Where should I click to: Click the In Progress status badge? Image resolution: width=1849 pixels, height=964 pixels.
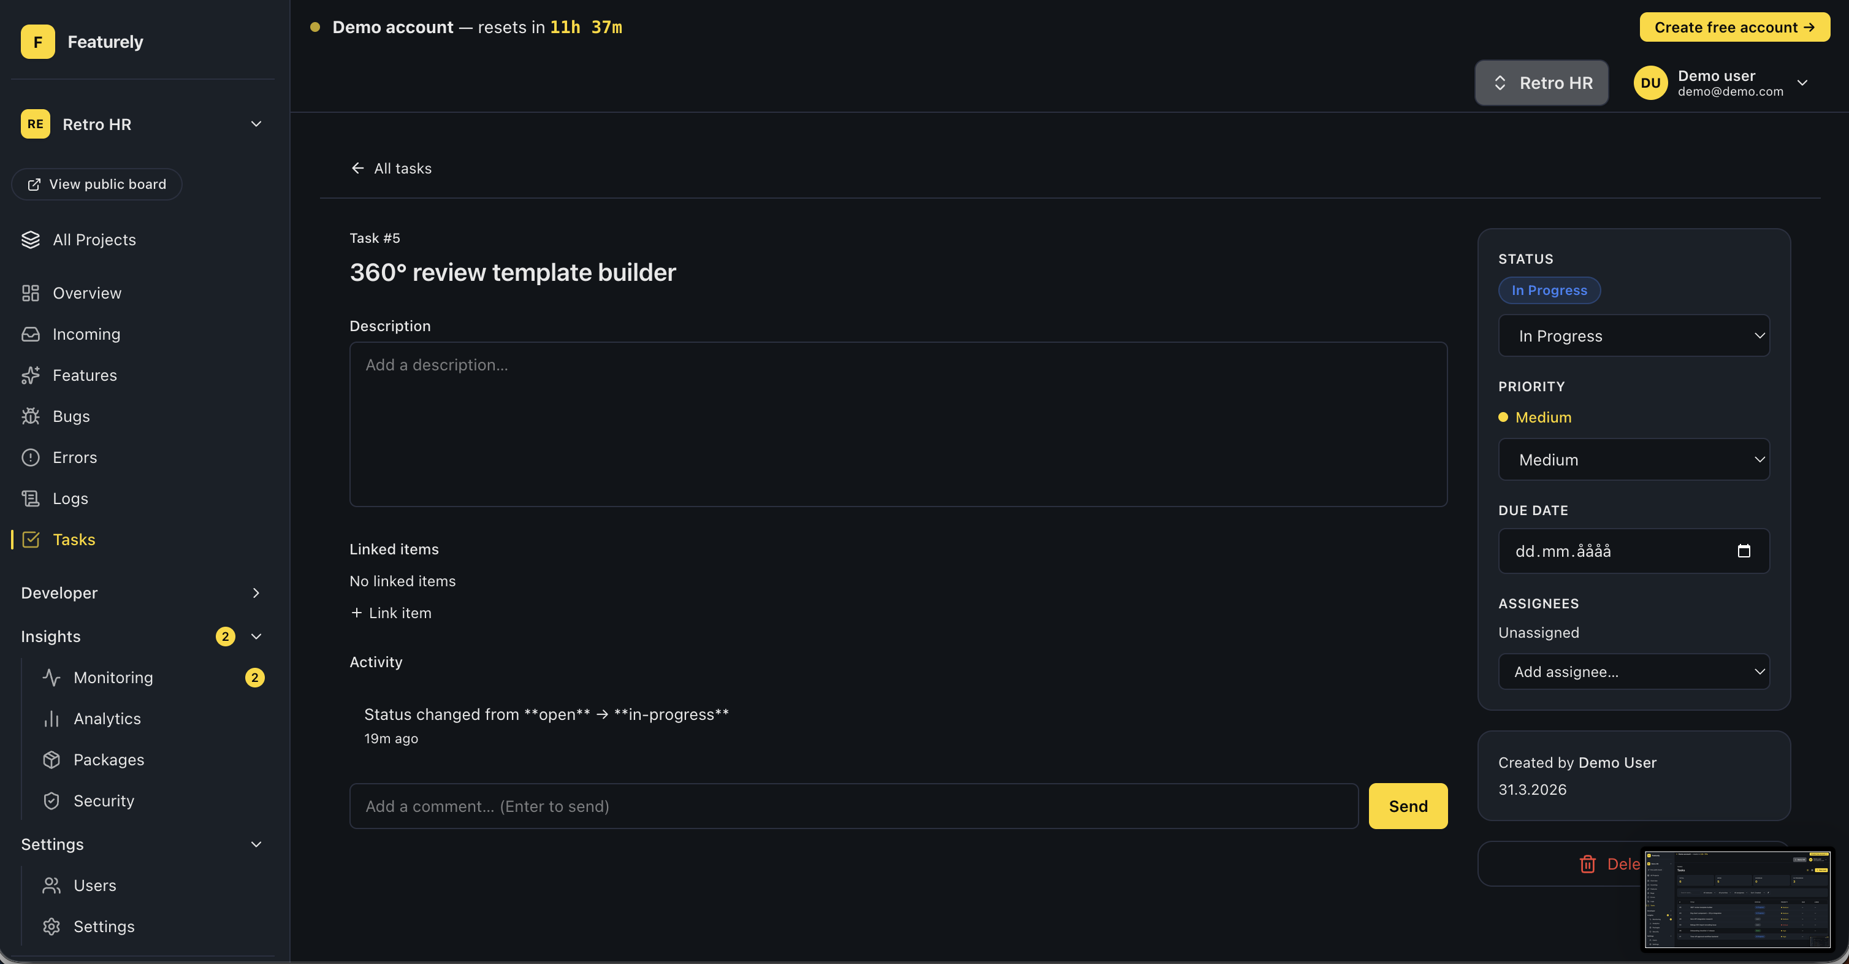coord(1549,290)
